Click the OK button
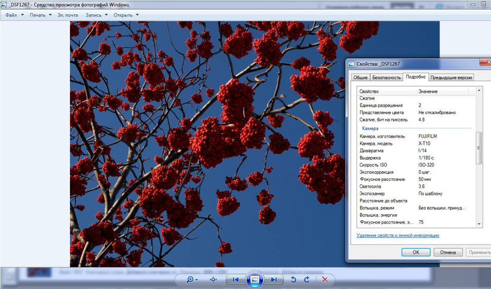This screenshot has width=491, height=289. [416, 252]
